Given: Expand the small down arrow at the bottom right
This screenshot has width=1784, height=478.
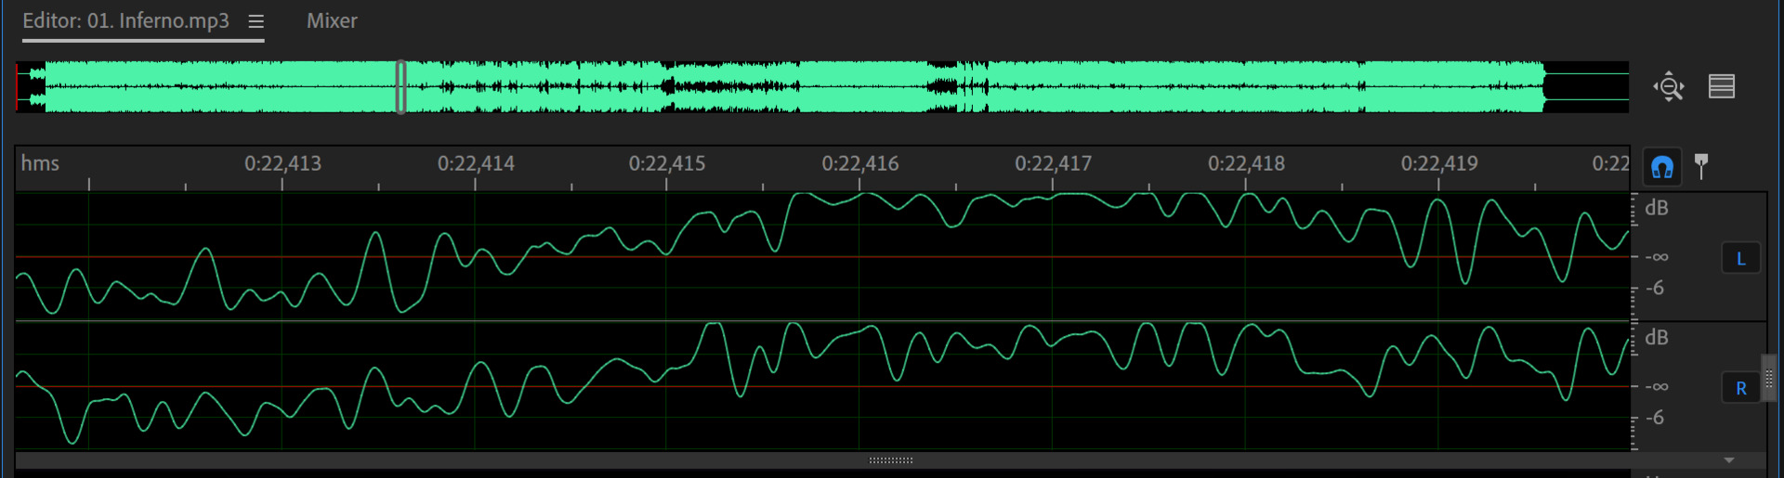Looking at the screenshot, I should click(x=1728, y=460).
